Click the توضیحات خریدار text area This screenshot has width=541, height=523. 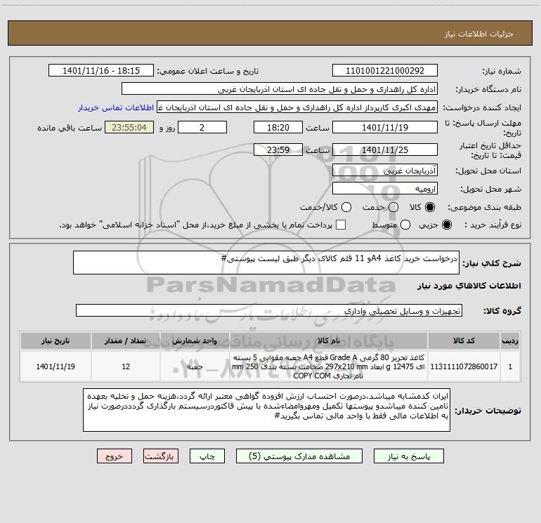266,410
